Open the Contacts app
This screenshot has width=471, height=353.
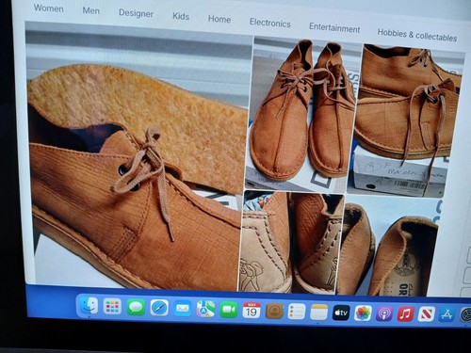274,311
